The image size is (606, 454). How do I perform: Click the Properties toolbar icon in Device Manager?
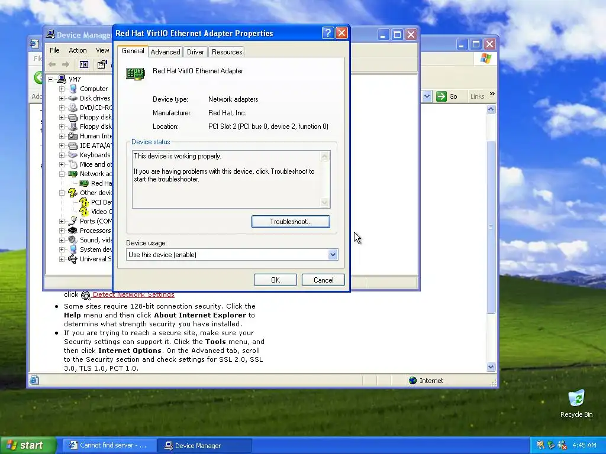pos(102,64)
